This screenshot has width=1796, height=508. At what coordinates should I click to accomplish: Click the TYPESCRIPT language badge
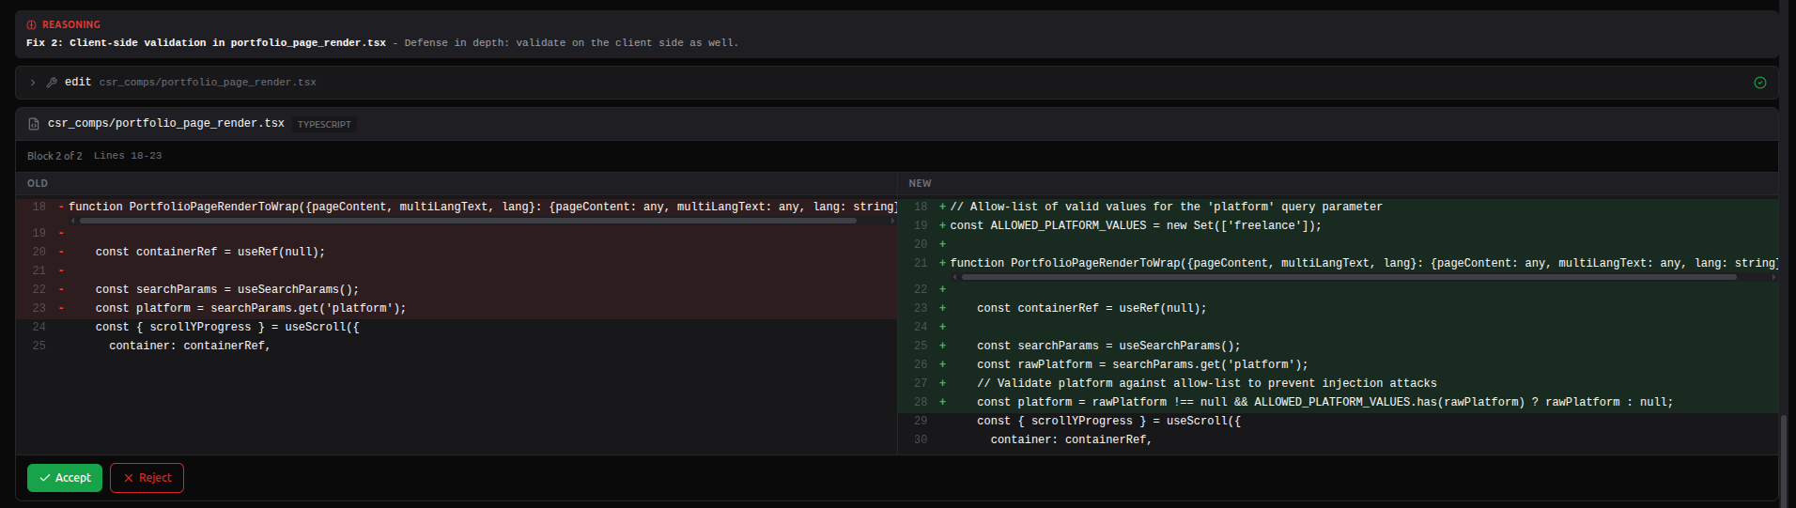click(x=324, y=124)
